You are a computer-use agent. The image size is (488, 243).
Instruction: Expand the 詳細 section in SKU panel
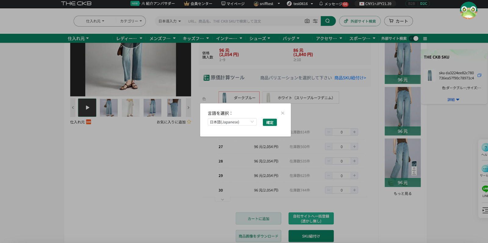(x=453, y=100)
